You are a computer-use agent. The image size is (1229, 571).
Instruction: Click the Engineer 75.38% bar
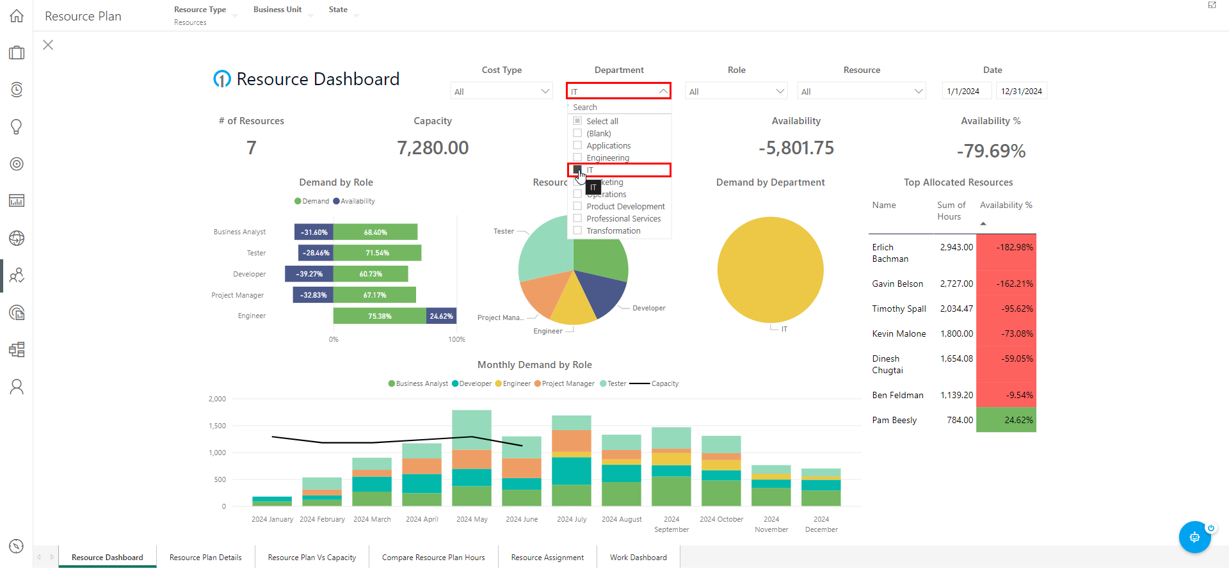(380, 316)
